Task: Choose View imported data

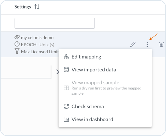Action: (x=105, y=69)
